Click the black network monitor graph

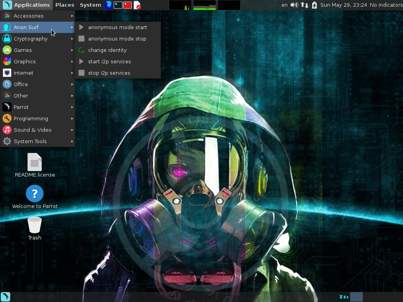coord(229,5)
